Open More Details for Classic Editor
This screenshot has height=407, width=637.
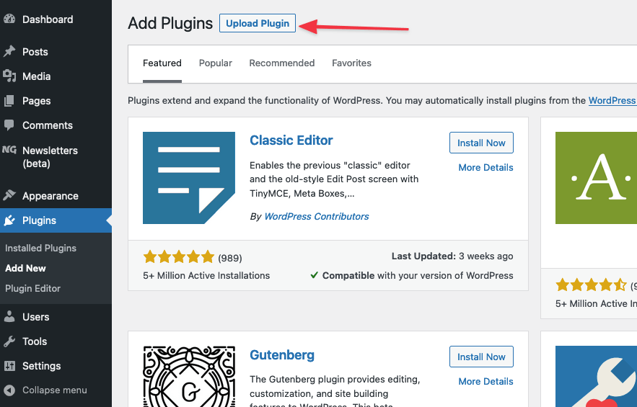click(486, 168)
